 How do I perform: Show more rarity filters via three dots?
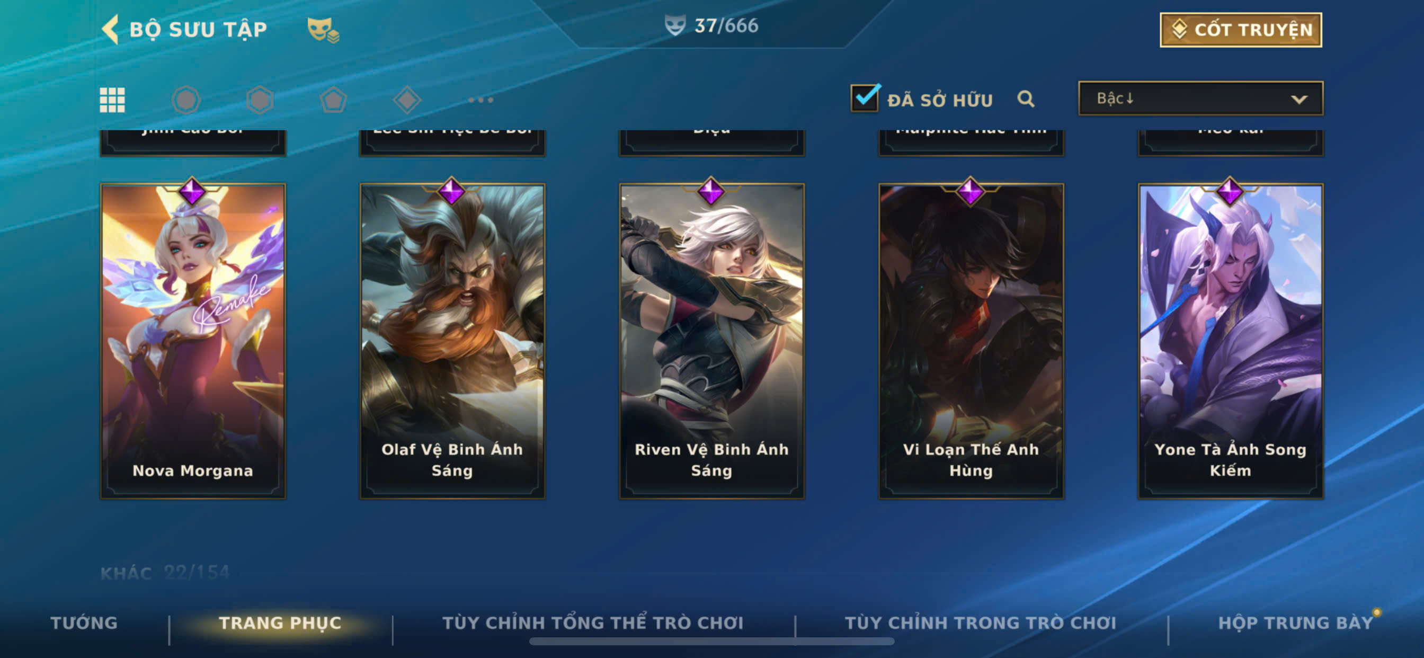click(x=480, y=100)
